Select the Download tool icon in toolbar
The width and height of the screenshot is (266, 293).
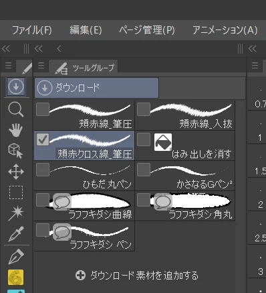click(x=16, y=86)
